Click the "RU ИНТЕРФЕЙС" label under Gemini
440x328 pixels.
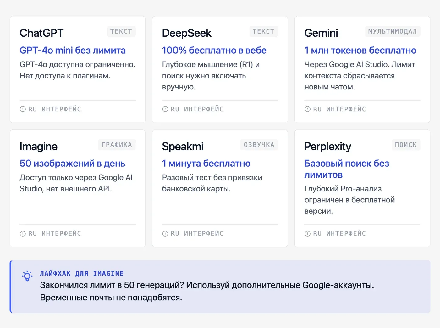pyautogui.click(x=339, y=109)
